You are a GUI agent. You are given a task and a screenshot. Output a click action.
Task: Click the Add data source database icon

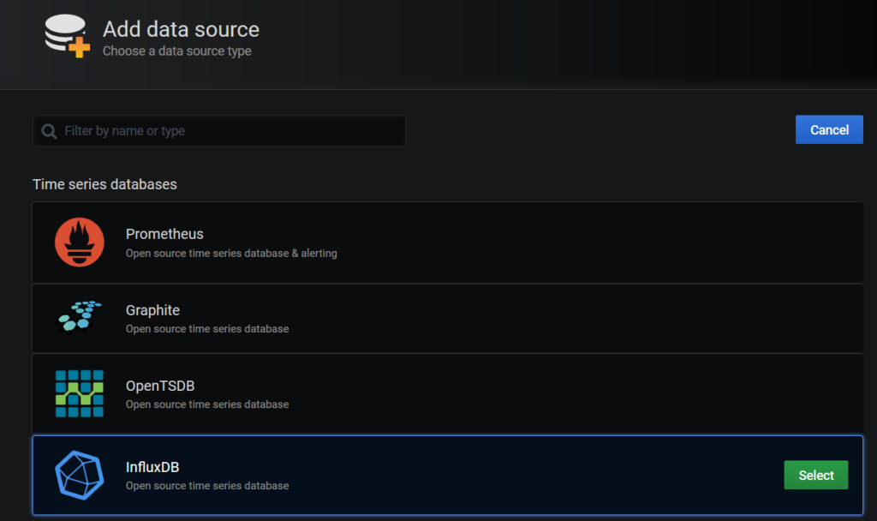coord(67,37)
